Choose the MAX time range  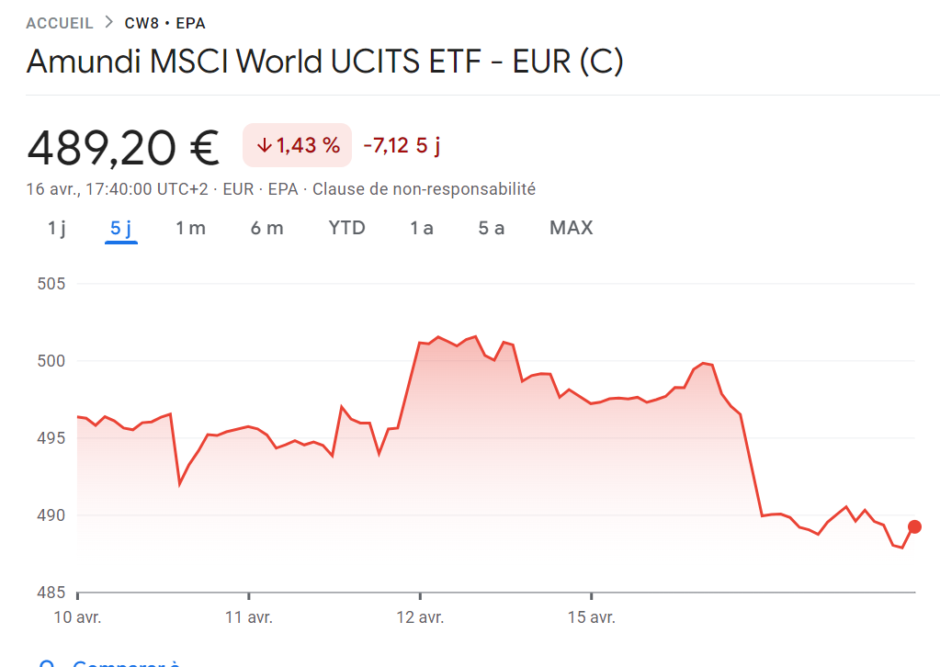click(571, 228)
